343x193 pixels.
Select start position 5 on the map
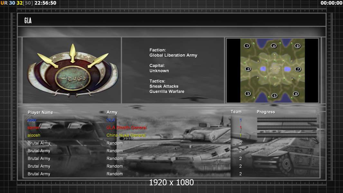[274, 96]
